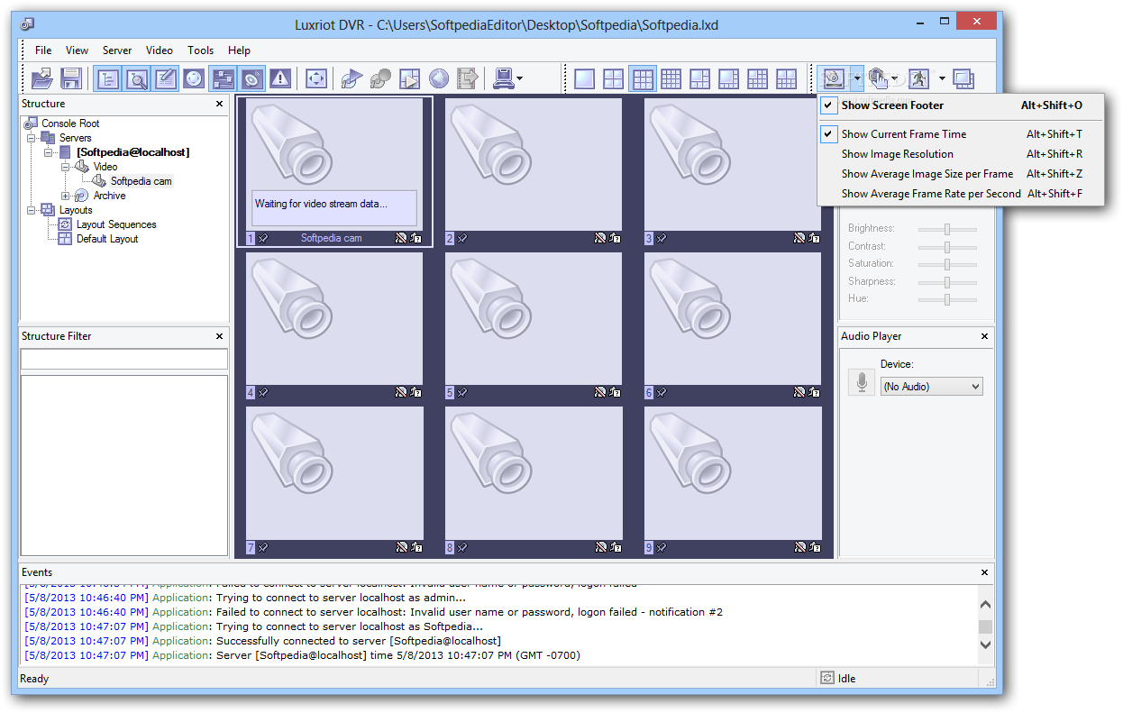Toggle the Audio Player speaker panel icon
The width and height of the screenshot is (1123, 713).
point(251,78)
